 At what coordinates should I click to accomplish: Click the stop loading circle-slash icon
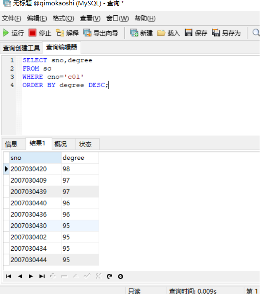[121, 276]
